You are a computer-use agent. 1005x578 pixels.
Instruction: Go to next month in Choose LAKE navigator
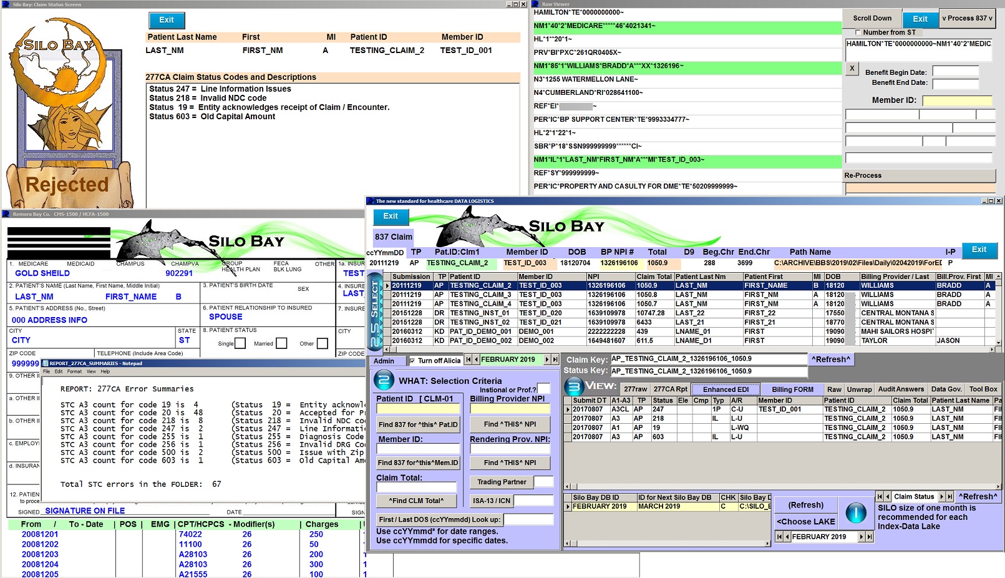tap(862, 537)
